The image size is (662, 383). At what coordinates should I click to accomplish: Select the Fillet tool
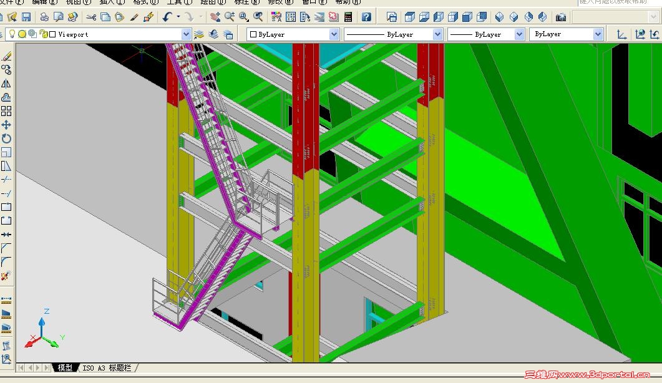click(6, 262)
